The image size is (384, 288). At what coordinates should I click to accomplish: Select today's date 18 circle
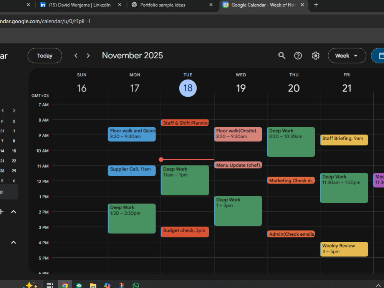pyautogui.click(x=188, y=88)
